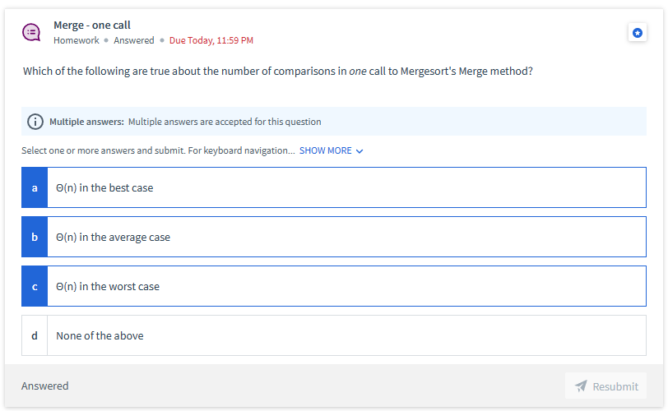
Task: Click the 'Merge - one call' title
Action: 92,25
